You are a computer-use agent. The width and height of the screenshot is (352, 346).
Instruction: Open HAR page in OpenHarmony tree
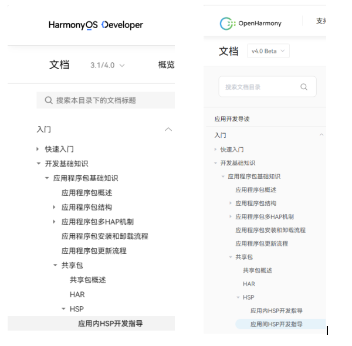coord(249,284)
